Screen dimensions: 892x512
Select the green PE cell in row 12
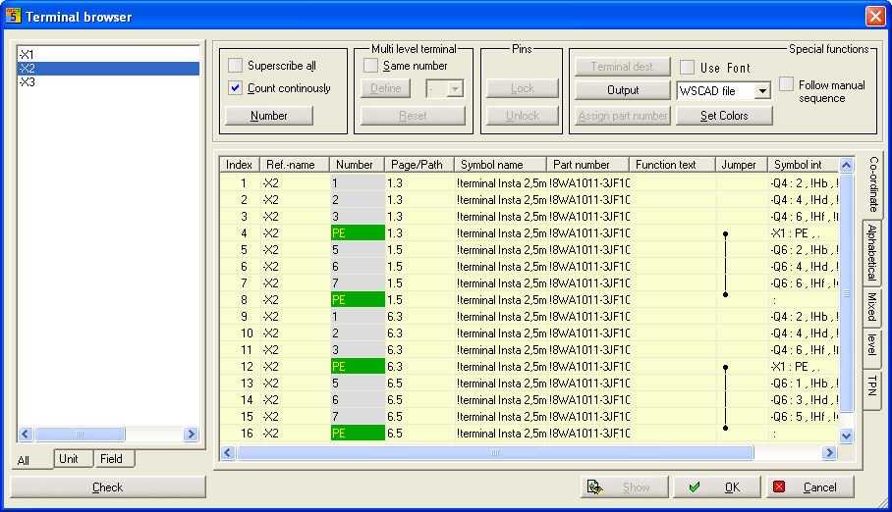pos(358,367)
